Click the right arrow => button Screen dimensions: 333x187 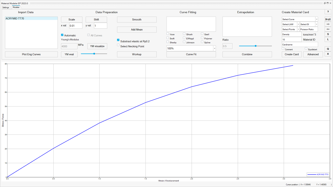point(328,24)
